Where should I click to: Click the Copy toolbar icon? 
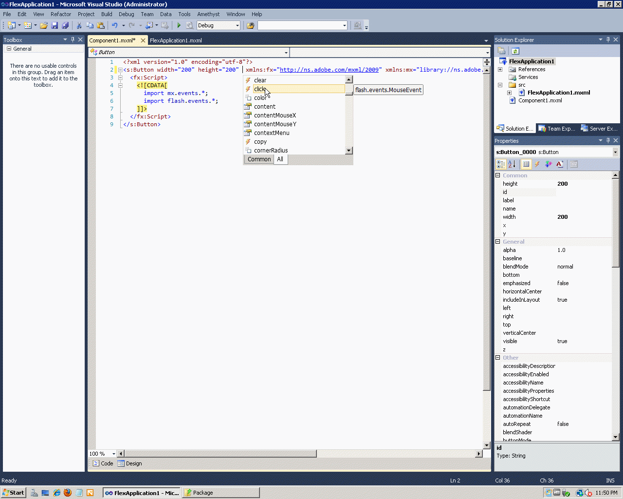point(90,25)
